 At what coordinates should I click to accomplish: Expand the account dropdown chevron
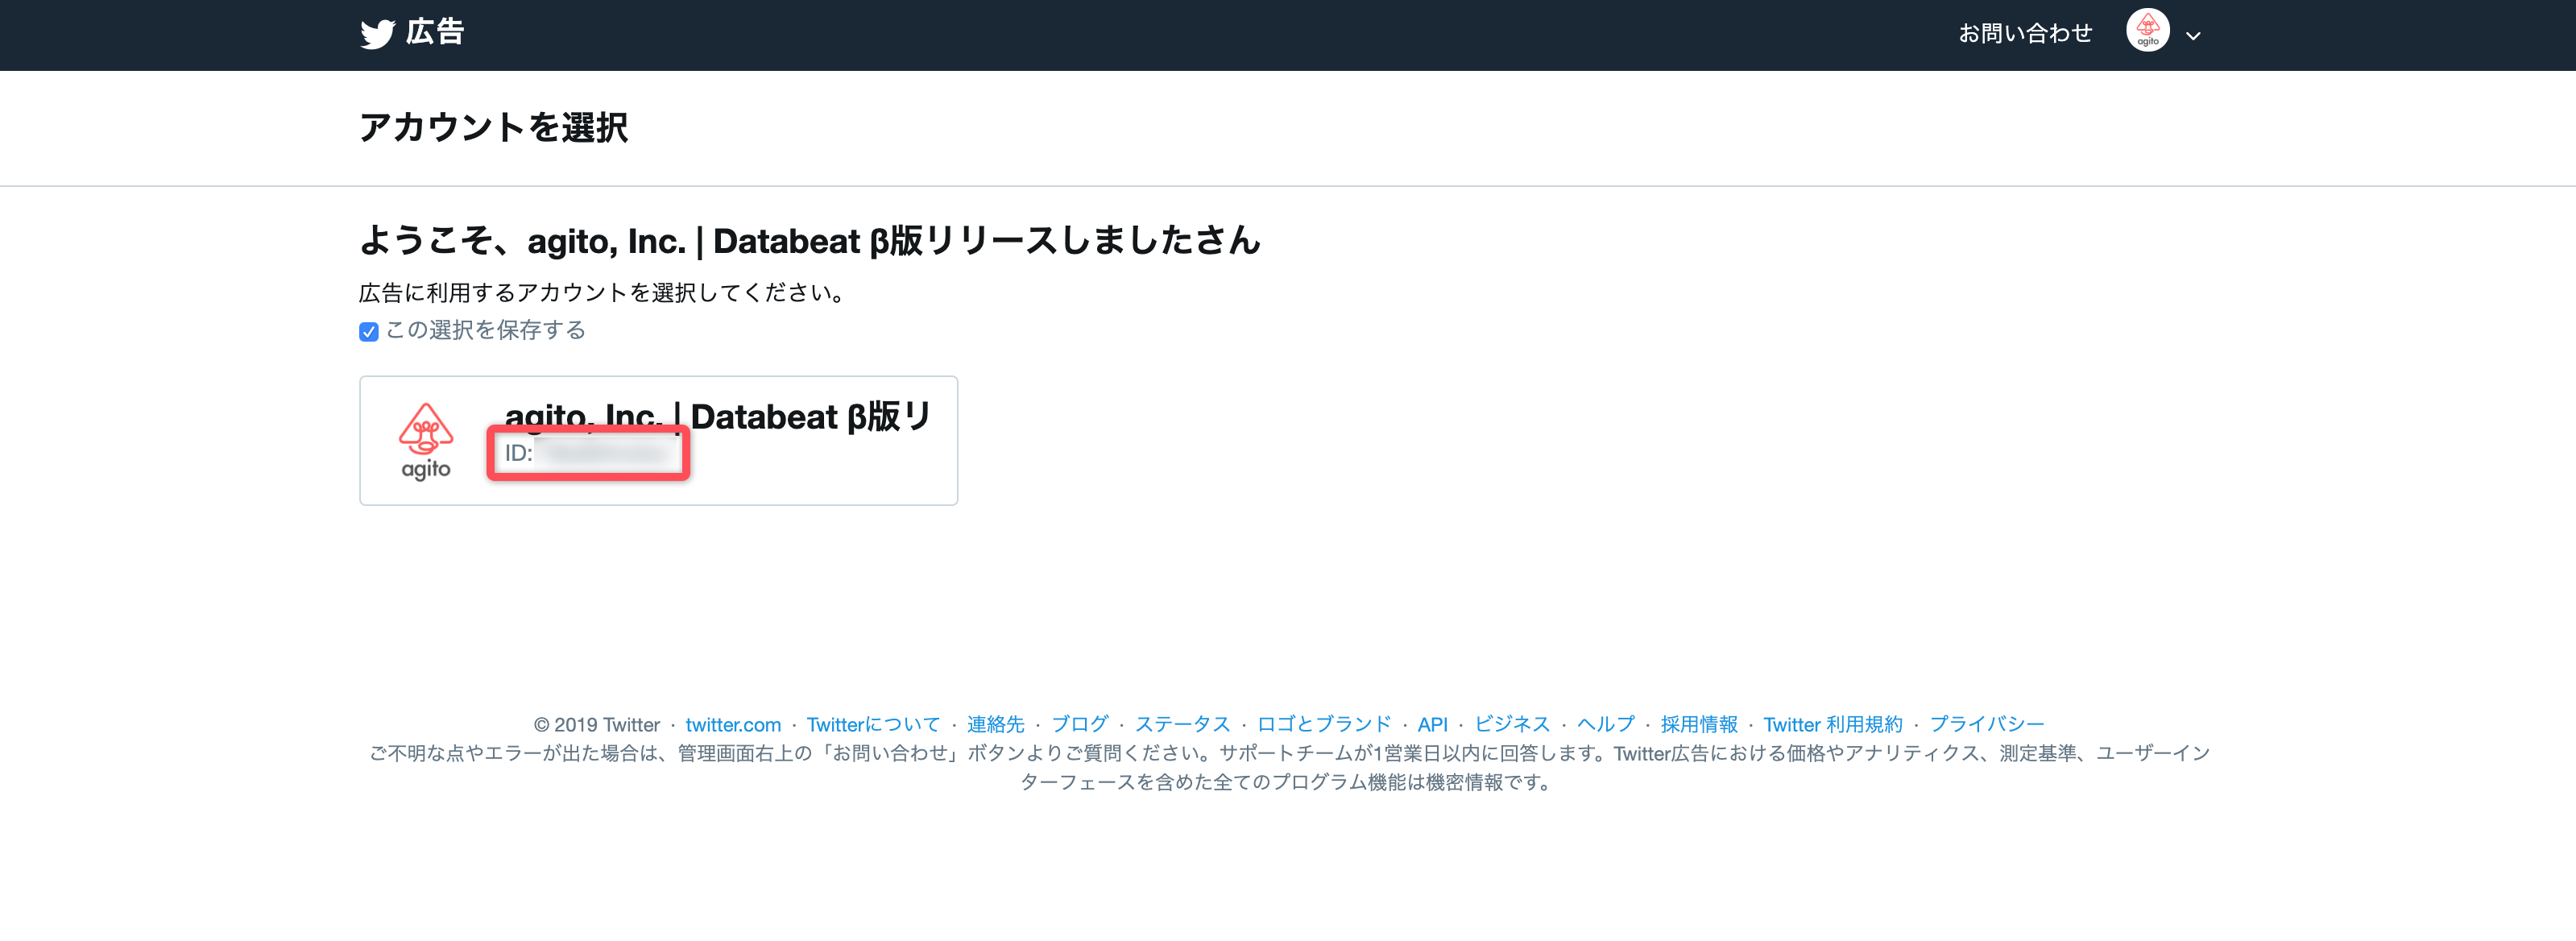click(2193, 36)
